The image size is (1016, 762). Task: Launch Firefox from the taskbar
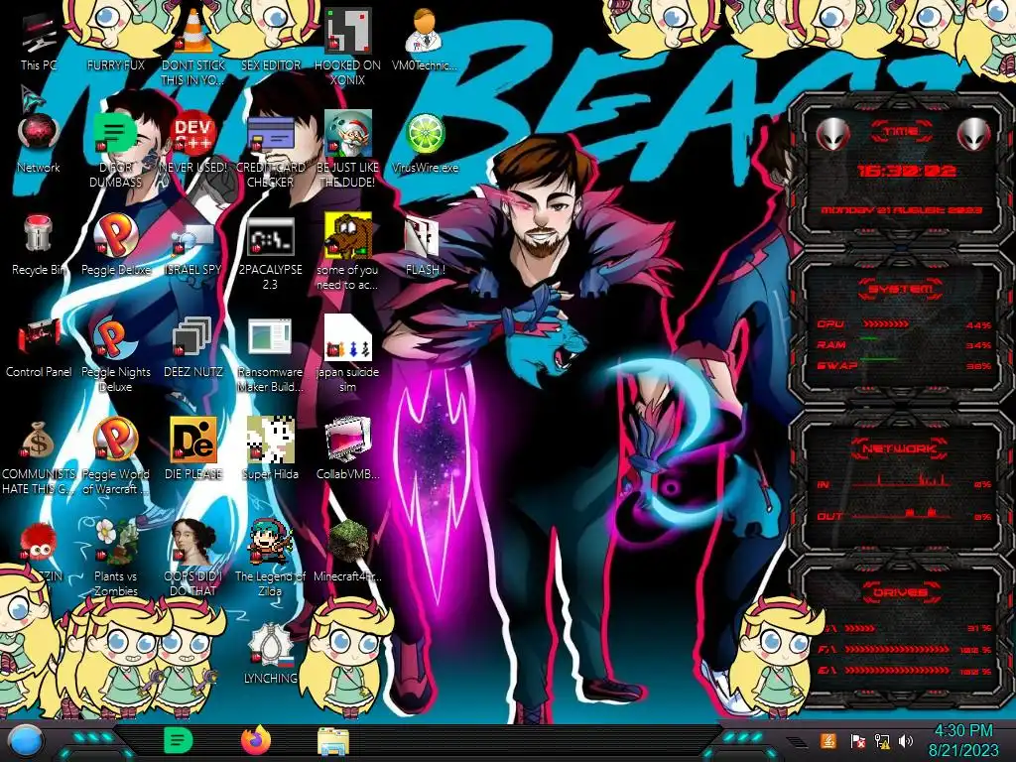click(x=256, y=740)
